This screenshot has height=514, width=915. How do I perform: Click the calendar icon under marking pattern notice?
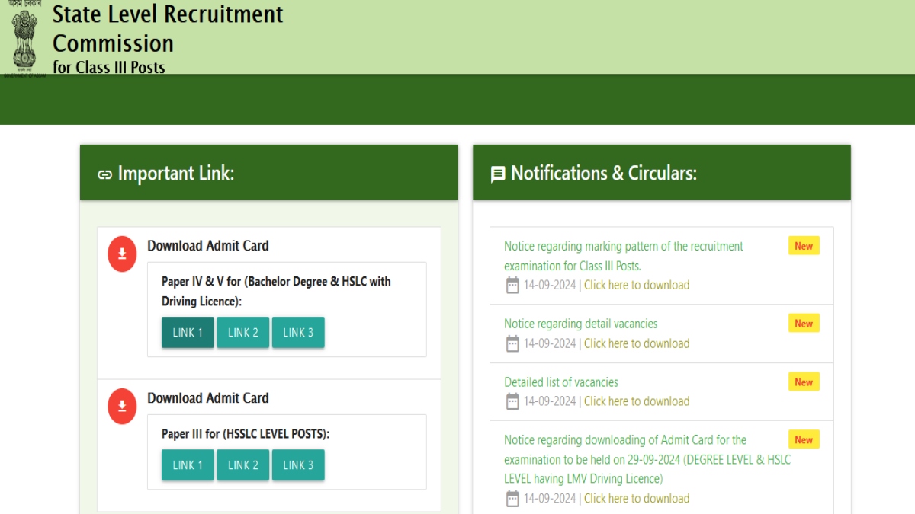click(x=512, y=286)
